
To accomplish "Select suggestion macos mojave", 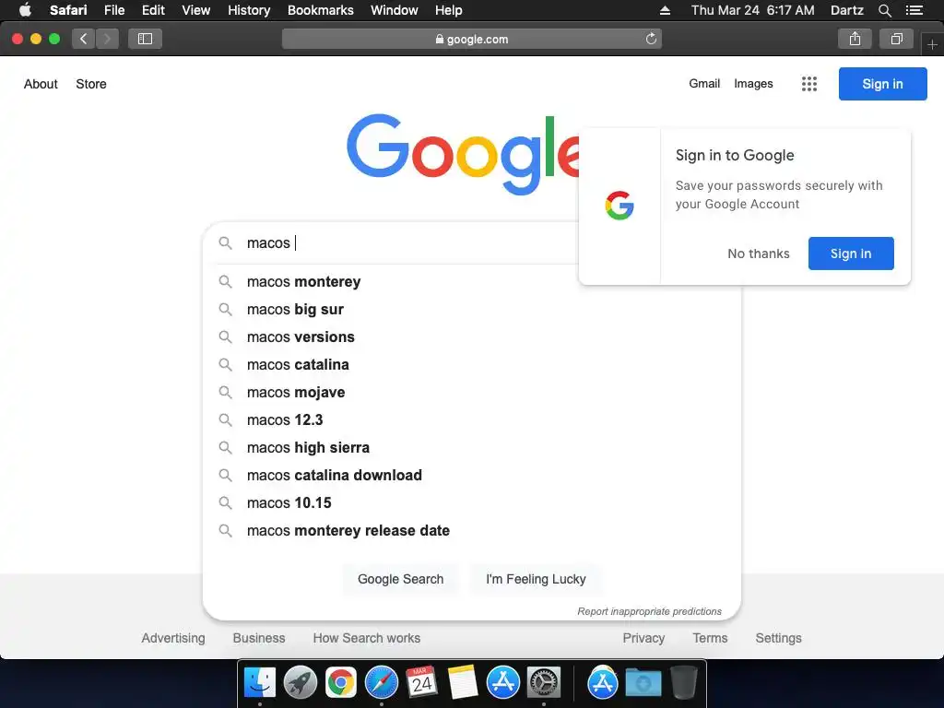I will tap(472, 393).
